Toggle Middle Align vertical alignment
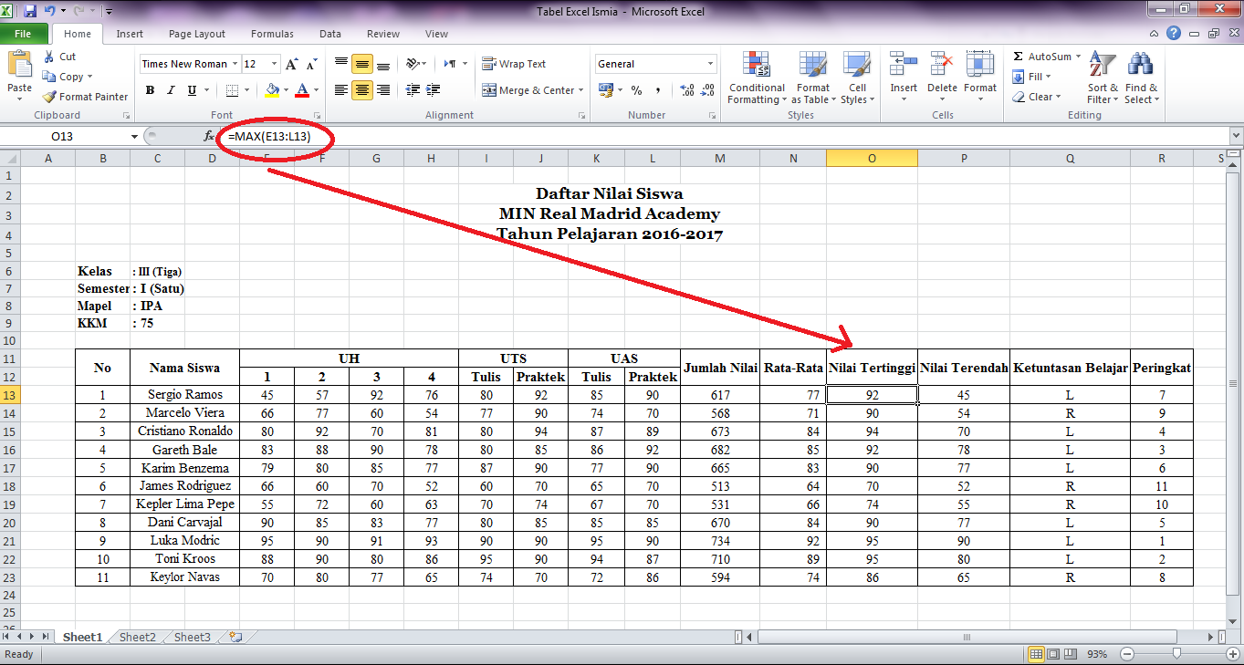 coord(362,64)
